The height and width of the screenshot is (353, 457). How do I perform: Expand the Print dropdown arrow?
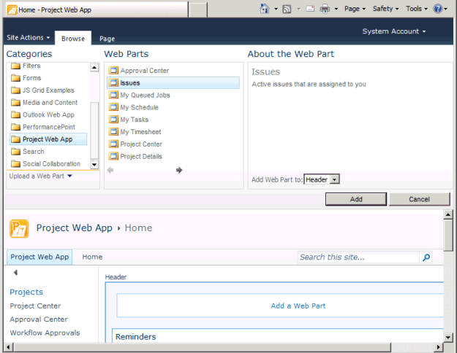(x=336, y=9)
